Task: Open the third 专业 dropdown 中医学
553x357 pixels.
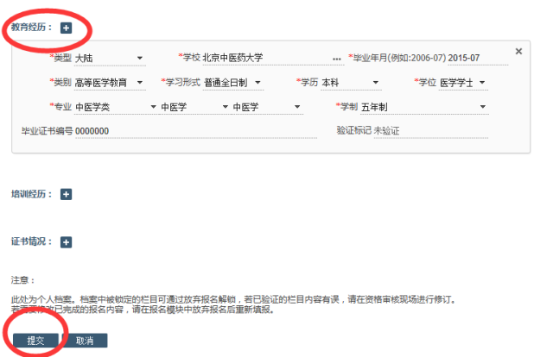Action: (267, 107)
